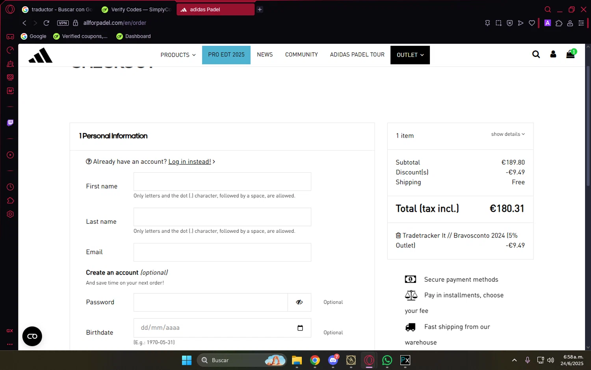591x370 pixels.
Task: Open sidebar more options three dots
Action: [x=10, y=344]
